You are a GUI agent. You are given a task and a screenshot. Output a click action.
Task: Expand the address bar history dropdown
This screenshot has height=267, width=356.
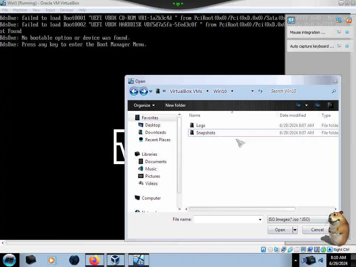point(252,91)
